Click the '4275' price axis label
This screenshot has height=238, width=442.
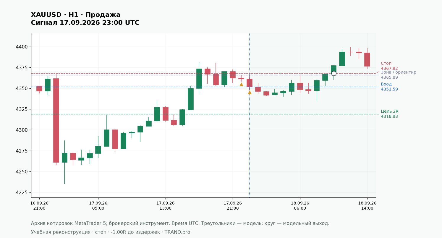[x=22, y=151]
